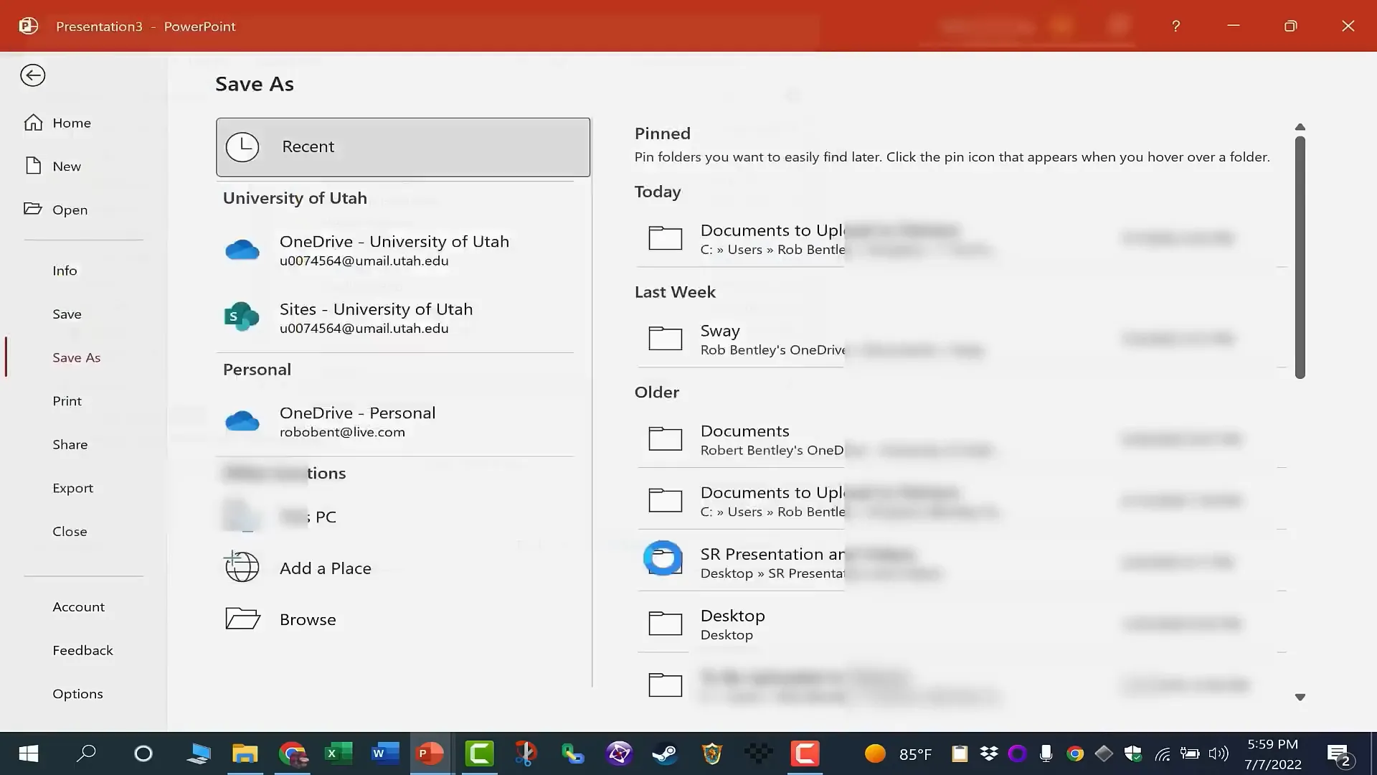Switch to Excel in the taskbar

coord(338,753)
